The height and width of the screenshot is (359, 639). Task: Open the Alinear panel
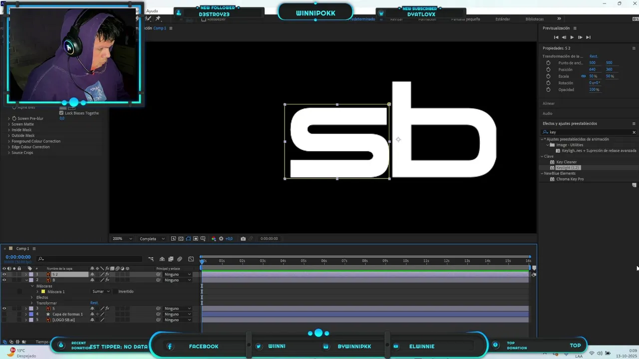549,103
